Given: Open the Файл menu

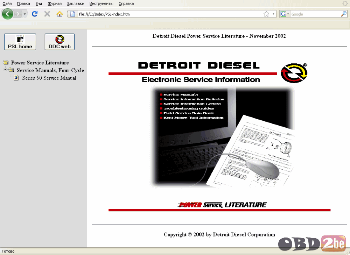Looking at the screenshot, I should click(x=7, y=3).
